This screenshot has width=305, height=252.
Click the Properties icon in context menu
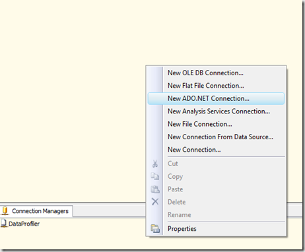point(155,229)
